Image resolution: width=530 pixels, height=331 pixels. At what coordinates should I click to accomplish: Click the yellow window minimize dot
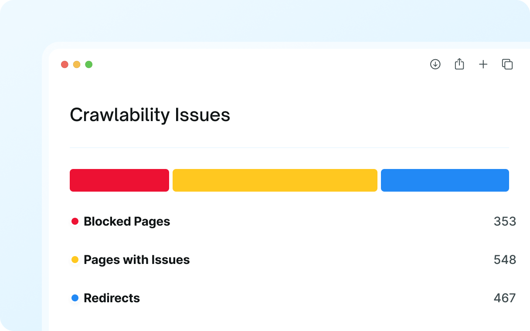(x=77, y=64)
